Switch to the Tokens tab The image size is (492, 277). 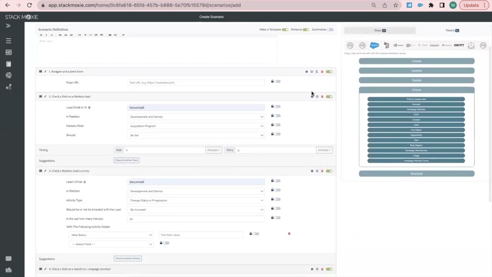(452, 30)
